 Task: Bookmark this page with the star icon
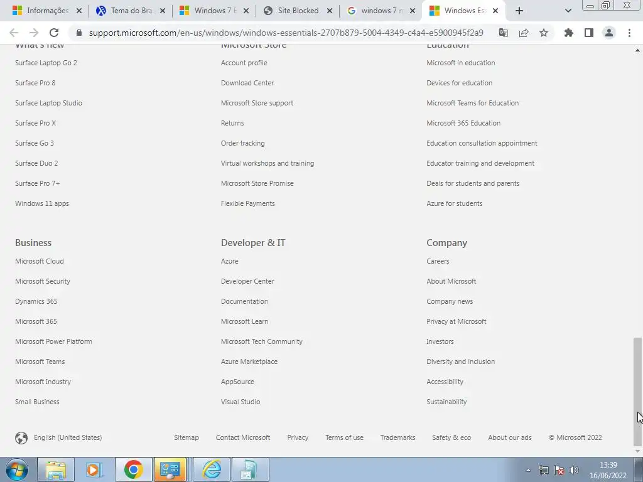(544, 33)
